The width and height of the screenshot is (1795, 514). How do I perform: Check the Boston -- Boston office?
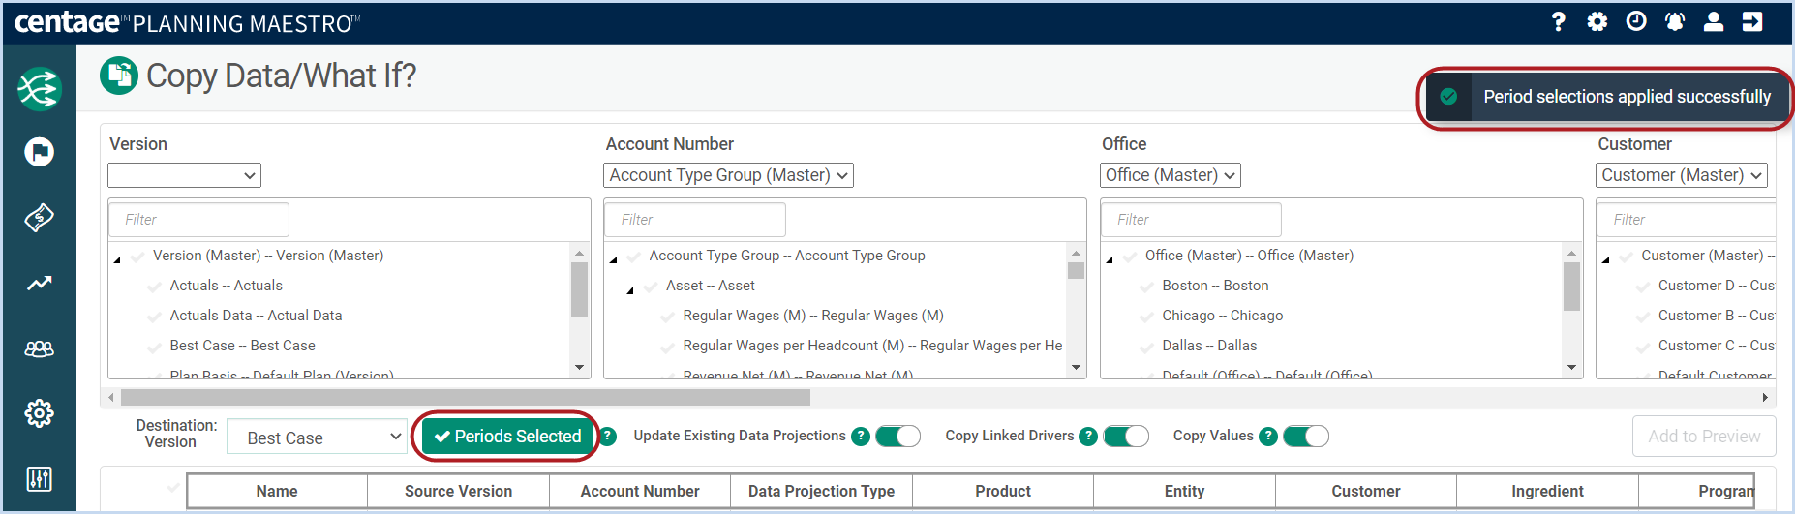tap(1146, 287)
